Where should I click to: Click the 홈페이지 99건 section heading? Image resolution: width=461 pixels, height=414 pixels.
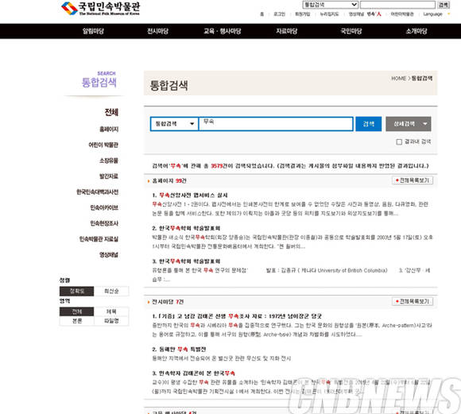point(169,181)
